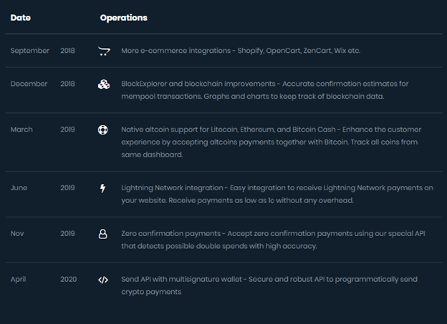
Task: Click the stacked coins BlockExplorer icon
Action: coord(103,84)
